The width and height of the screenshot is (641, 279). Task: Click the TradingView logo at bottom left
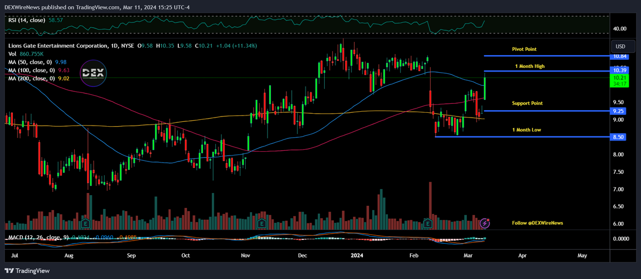[27, 270]
